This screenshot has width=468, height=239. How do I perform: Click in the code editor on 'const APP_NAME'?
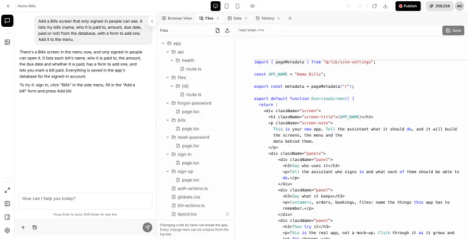pyautogui.click(x=271, y=74)
